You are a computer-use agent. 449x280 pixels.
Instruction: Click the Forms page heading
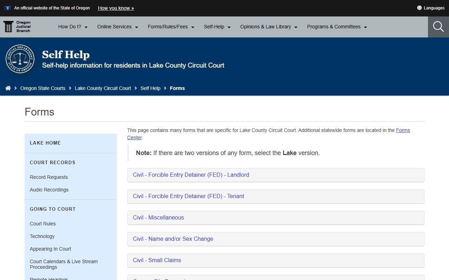39,112
